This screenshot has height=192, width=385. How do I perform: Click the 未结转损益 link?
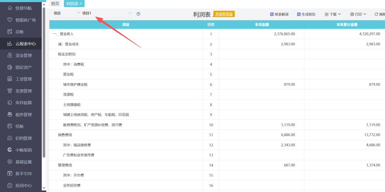pyautogui.click(x=224, y=14)
